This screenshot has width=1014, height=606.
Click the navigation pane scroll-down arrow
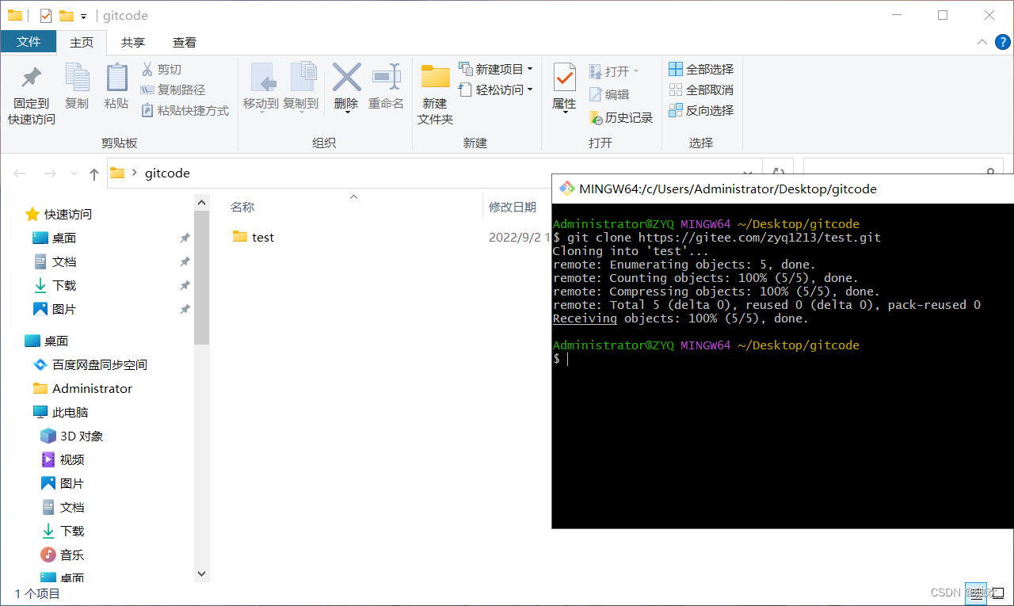(x=201, y=574)
